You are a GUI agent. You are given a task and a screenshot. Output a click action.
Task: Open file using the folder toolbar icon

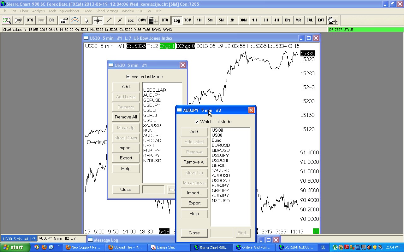coord(18,20)
